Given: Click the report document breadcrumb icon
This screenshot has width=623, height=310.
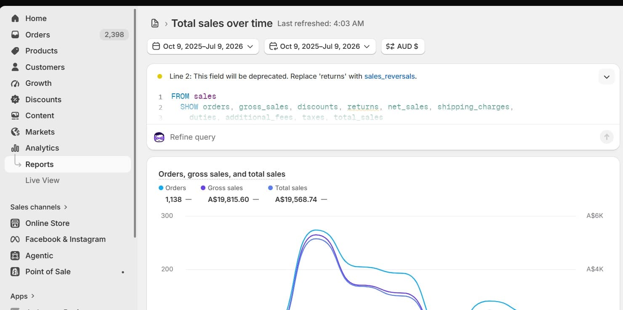Looking at the screenshot, I should point(155,24).
